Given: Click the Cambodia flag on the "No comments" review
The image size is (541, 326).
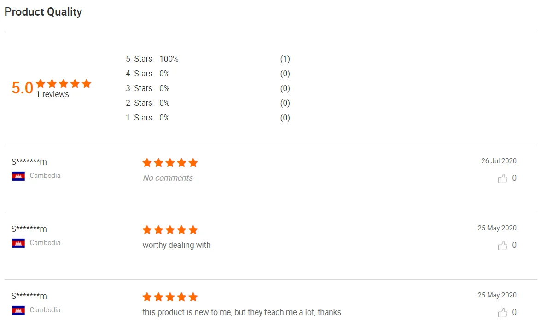Looking at the screenshot, I should coord(18,176).
